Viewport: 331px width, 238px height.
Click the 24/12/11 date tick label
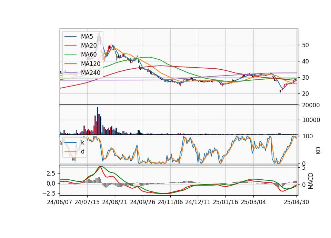(198, 202)
